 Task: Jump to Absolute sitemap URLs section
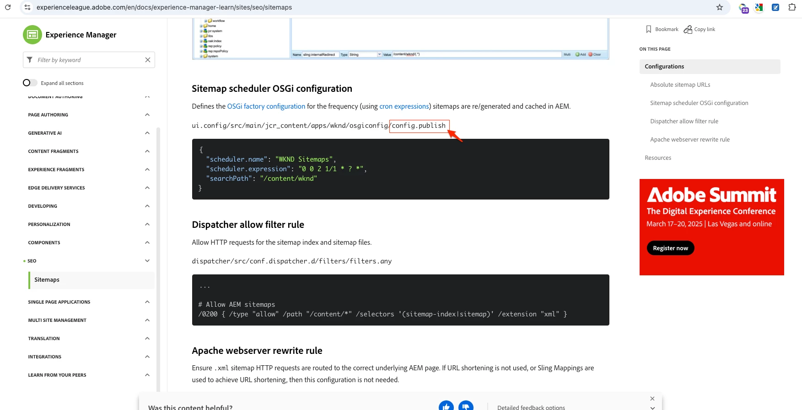680,84
